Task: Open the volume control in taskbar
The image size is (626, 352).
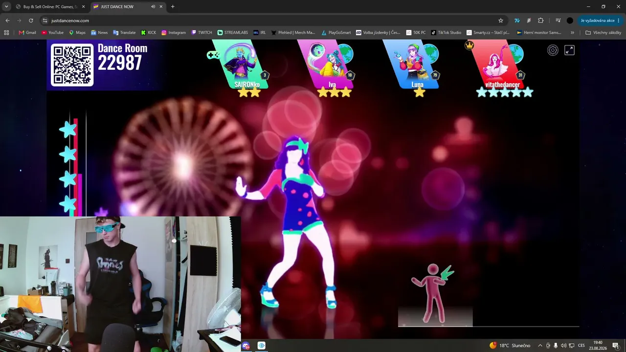Action: (563, 346)
